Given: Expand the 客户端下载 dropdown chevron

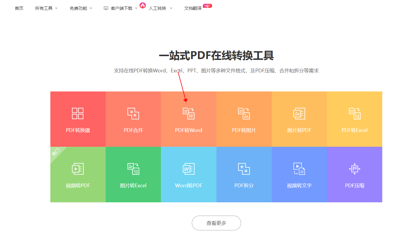Looking at the screenshot, I should point(136,8).
